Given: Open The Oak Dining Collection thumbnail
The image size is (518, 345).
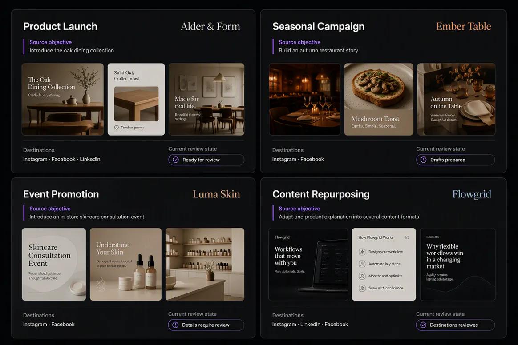Looking at the screenshot, I should point(63,100).
